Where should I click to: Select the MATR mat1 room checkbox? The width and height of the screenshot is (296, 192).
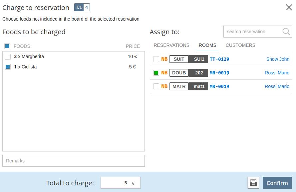pyautogui.click(x=156, y=86)
